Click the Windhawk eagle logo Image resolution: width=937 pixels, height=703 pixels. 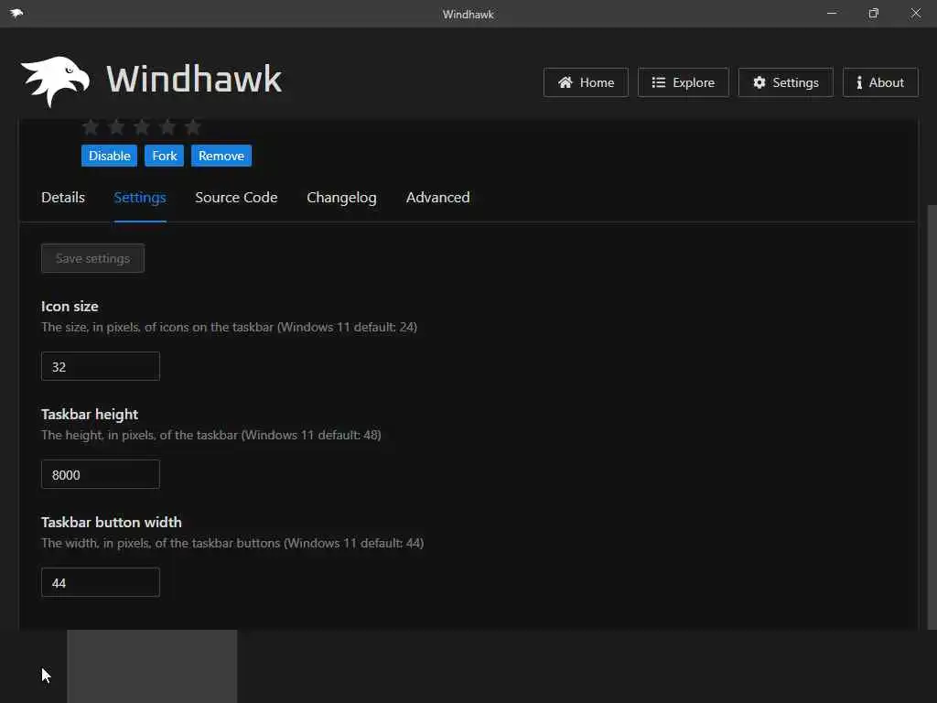[55, 81]
